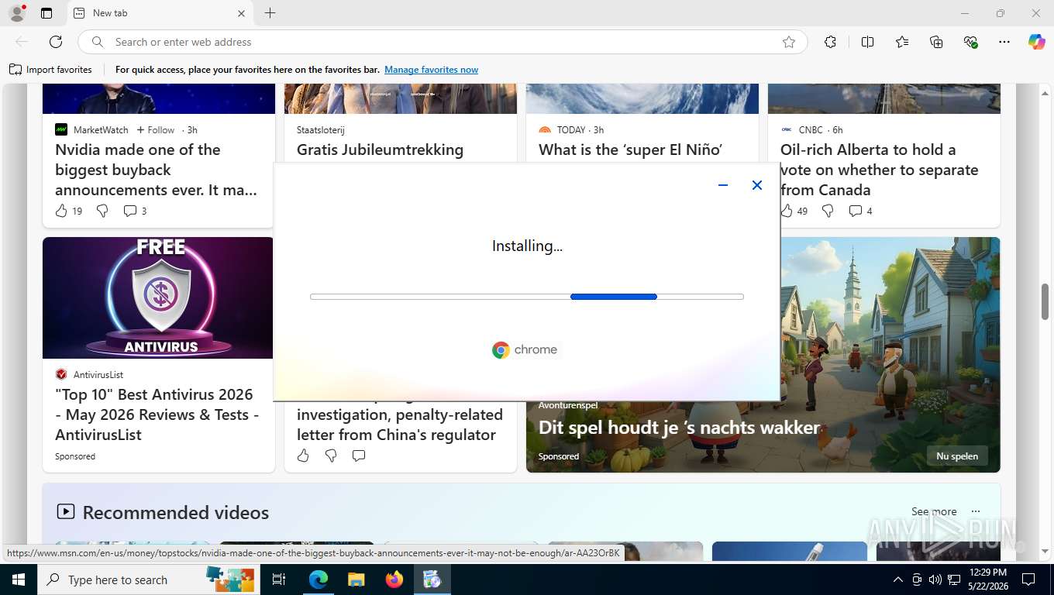1054x595 pixels.
Task: Click the page vertical scrollbar thumb
Action: tap(1045, 301)
